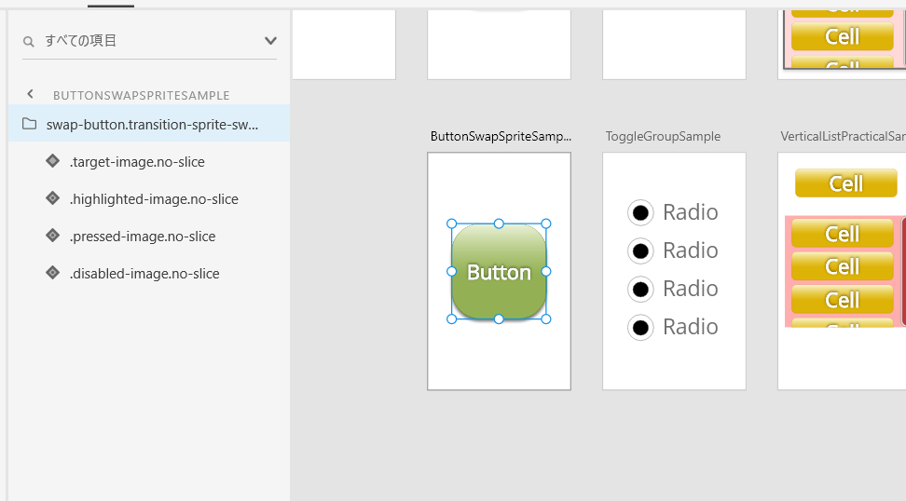
Task: Click the fully visible Cell button in the top-right artboard
Action: pos(843,36)
